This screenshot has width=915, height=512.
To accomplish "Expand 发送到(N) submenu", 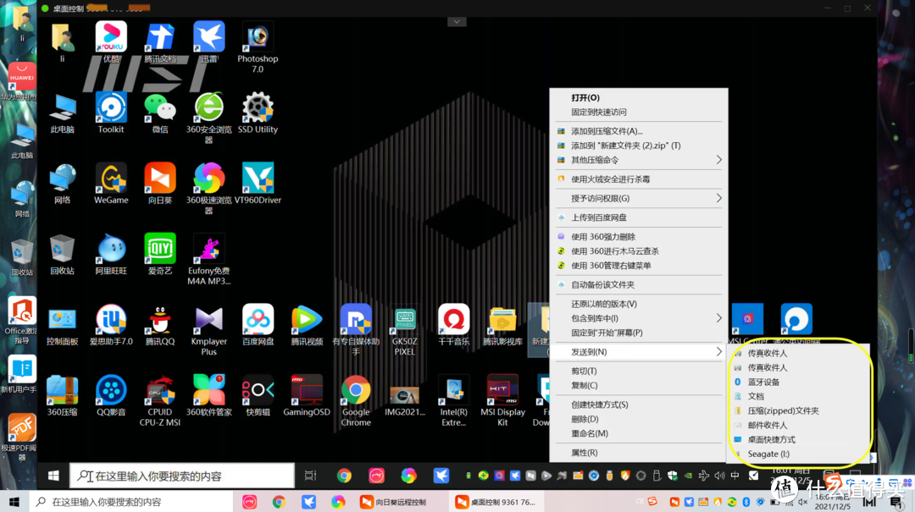I will click(639, 352).
